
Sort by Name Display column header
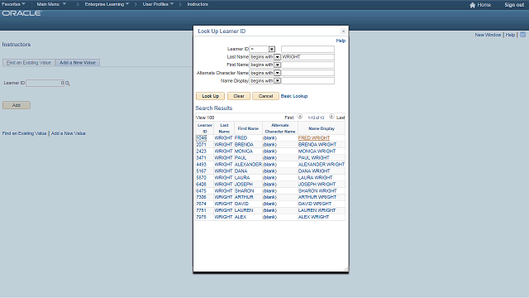[322, 128]
